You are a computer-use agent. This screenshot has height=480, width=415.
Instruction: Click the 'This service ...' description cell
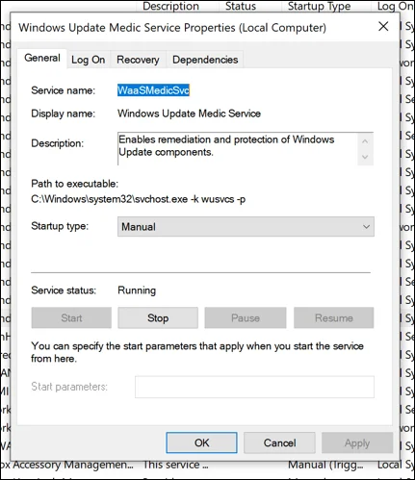(x=175, y=465)
